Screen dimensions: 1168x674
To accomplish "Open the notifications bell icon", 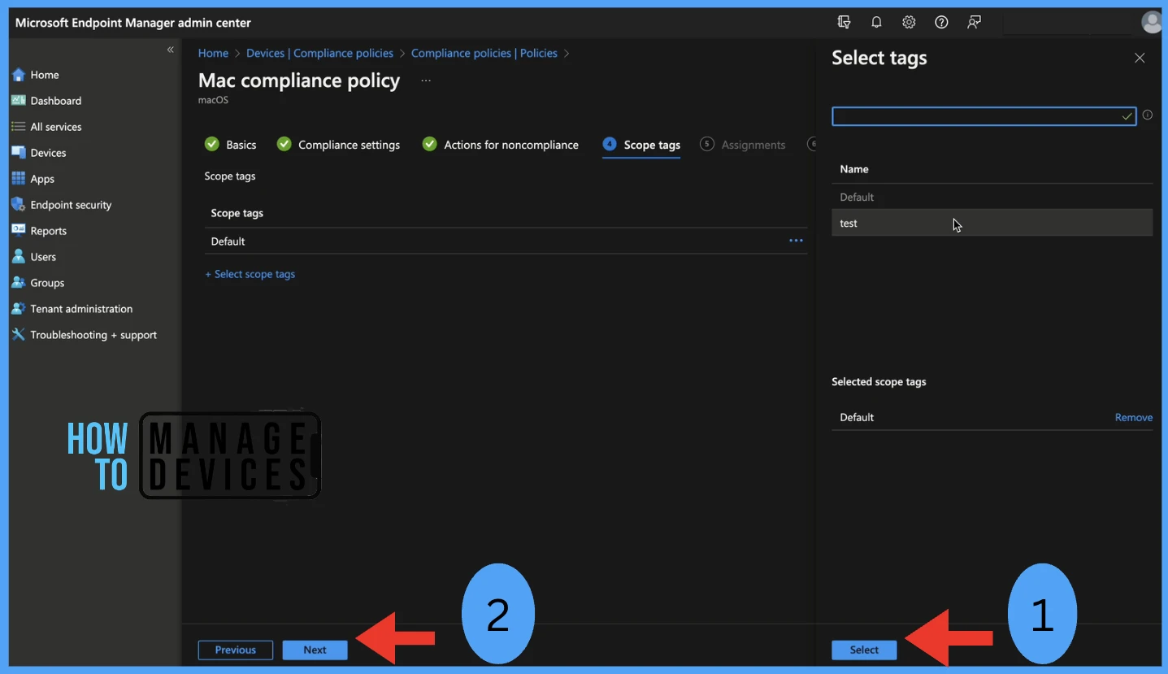I will tap(876, 23).
